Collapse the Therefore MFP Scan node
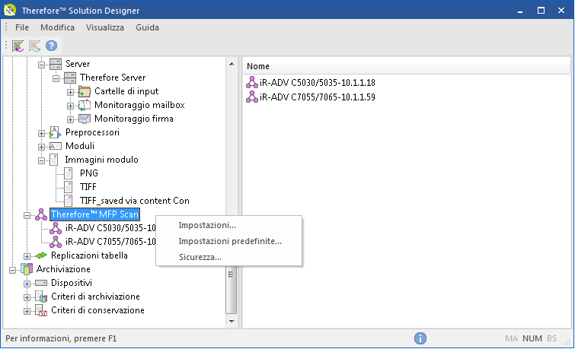Image resolution: width=575 pixels, height=349 pixels. pyautogui.click(x=27, y=215)
